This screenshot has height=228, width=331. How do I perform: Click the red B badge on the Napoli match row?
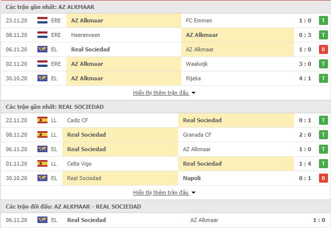[323, 178]
